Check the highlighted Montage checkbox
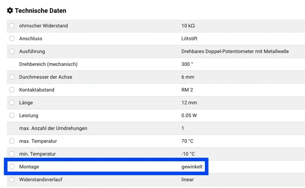305x188 pixels. 12,167
